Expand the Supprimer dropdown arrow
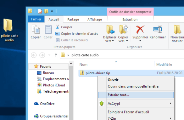Viewport: 184px width, 120px height. pos(140,41)
